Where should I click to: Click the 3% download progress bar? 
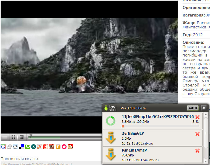click(x=161, y=126)
